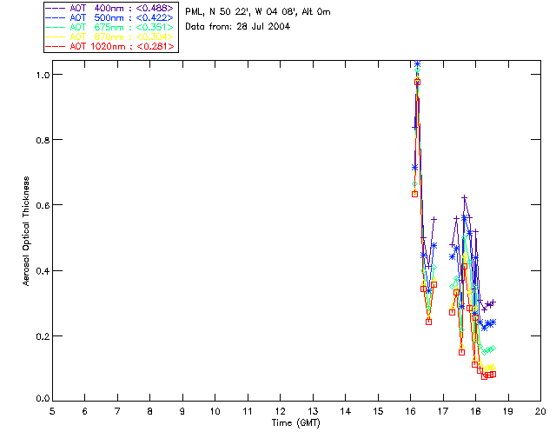Click the x-axis tick label 5
This screenshot has height=445, width=556.
(x=52, y=410)
